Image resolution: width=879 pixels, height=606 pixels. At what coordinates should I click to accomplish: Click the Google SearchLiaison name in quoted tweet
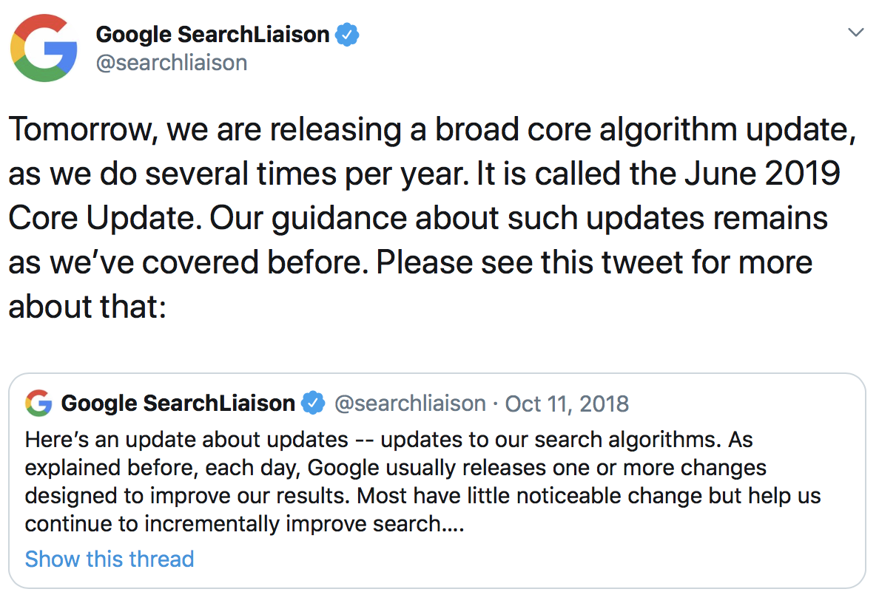point(178,403)
